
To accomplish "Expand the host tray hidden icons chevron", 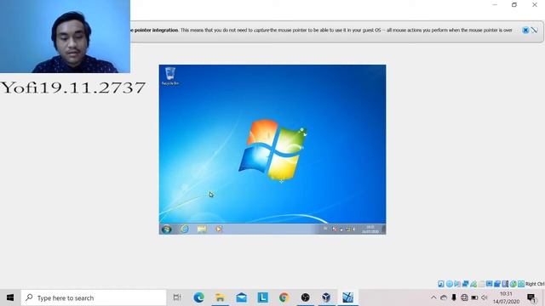I will tap(433, 297).
